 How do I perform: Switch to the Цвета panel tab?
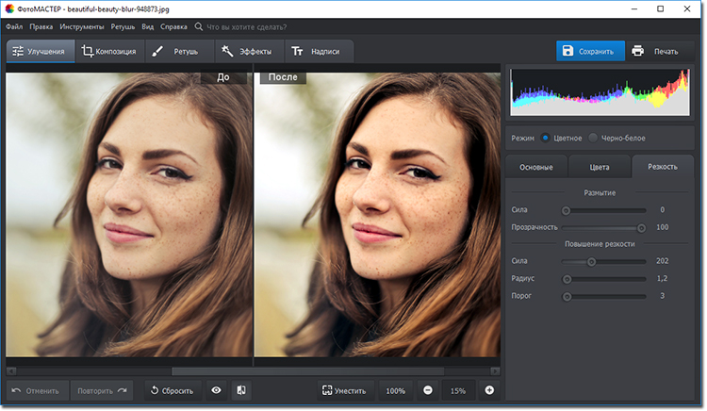(x=600, y=167)
